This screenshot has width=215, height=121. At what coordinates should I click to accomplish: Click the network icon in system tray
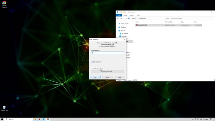point(198,119)
